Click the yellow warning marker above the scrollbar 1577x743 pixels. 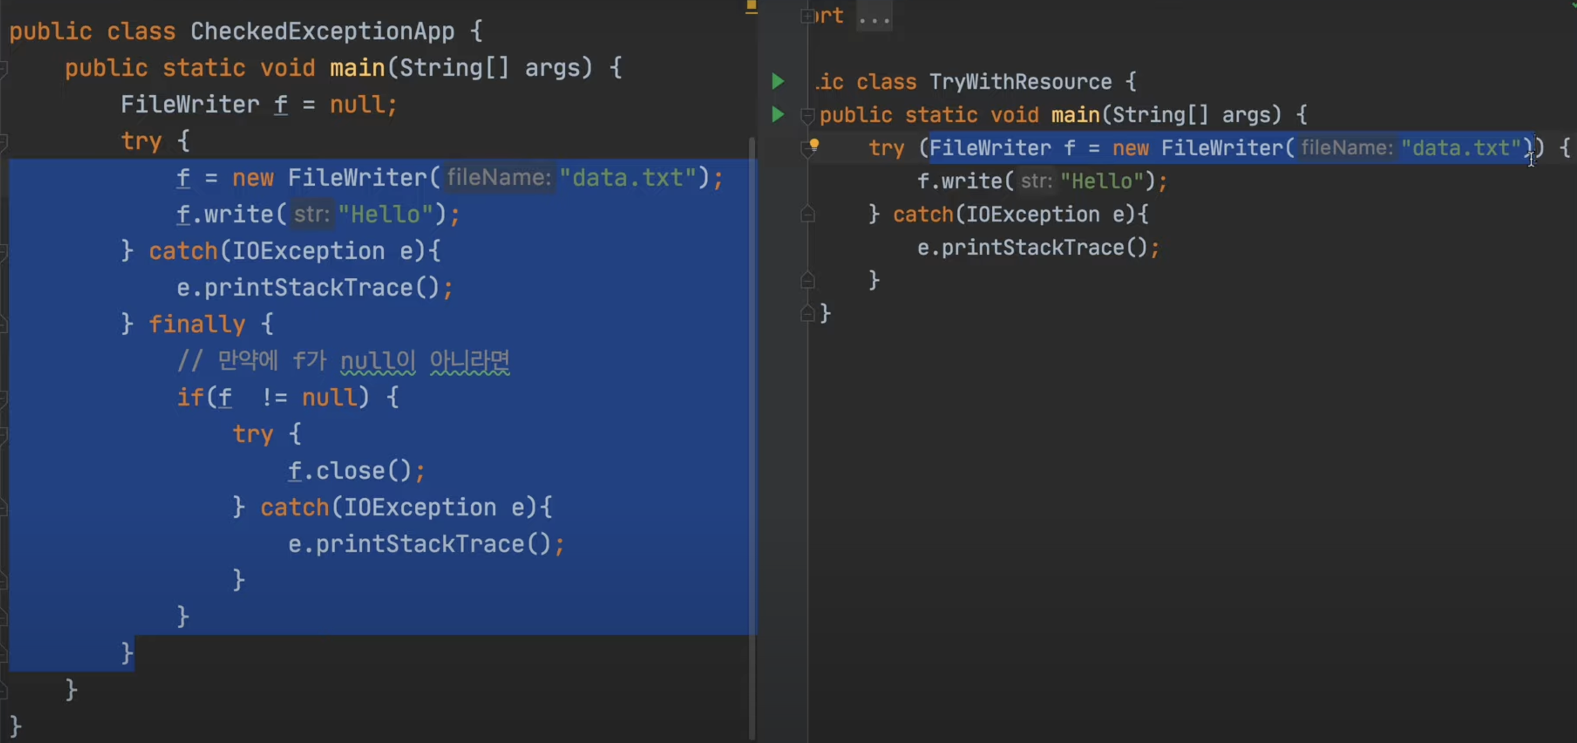(x=751, y=8)
